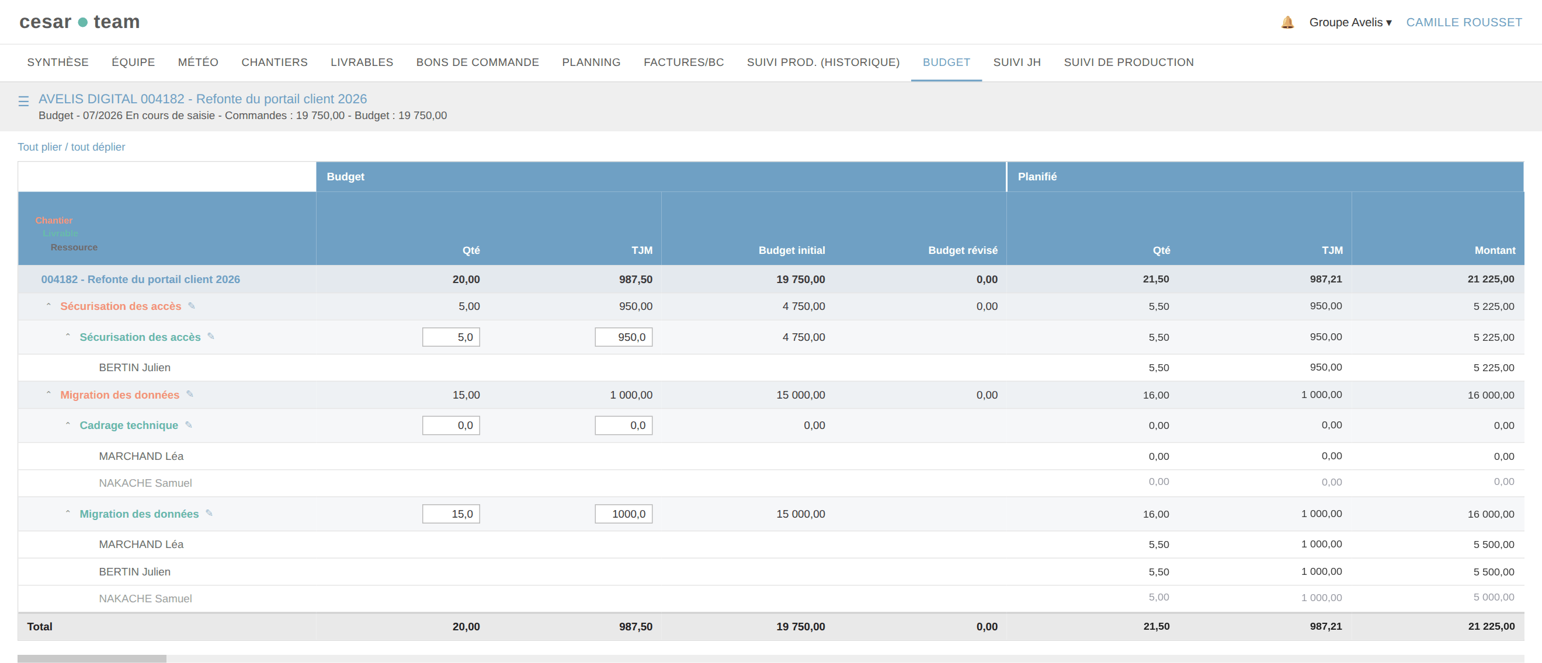This screenshot has width=1542, height=663.
Task: Select greyed NAKACHE Samuel under Cadrage technique
Action: pos(771,483)
